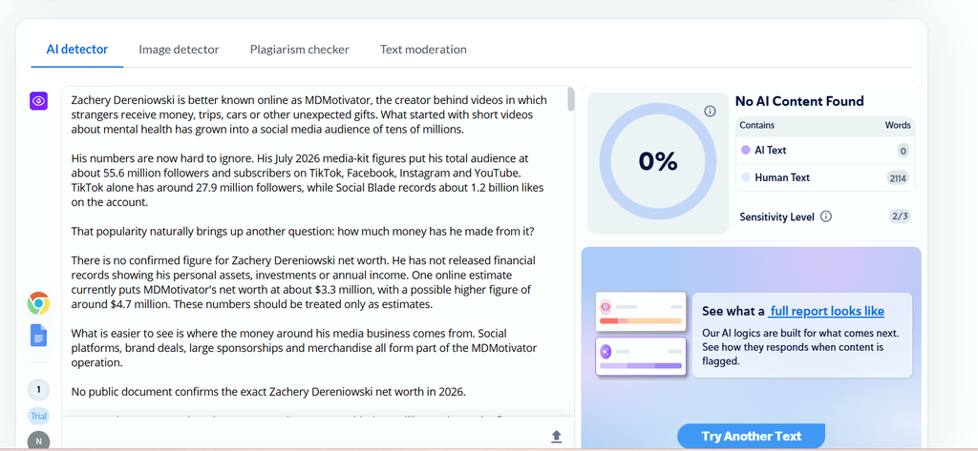Click the Trial badge in sidebar
Screen dimensions: 978x451
click(x=38, y=416)
